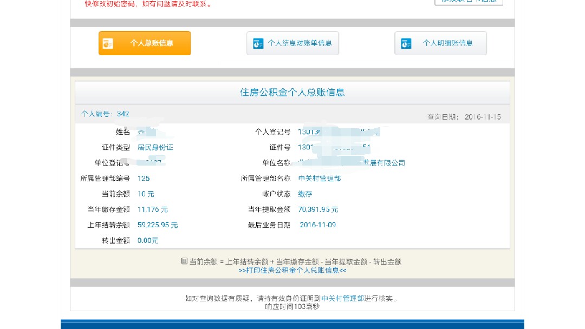Click the 打印住房公积金个人总账信息 print link
The height and width of the screenshot is (329, 585).
(x=292, y=270)
